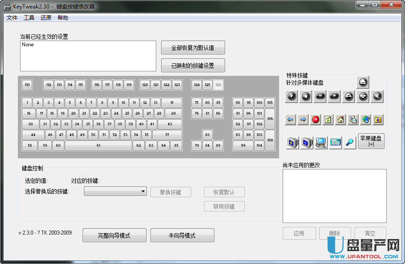This screenshot has width=405, height=264.
Task: Select the red browser stop key icon
Action: pos(315,120)
